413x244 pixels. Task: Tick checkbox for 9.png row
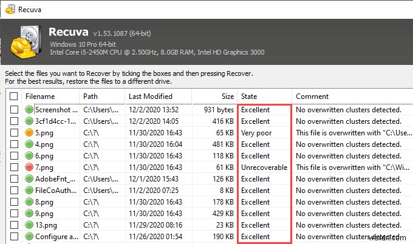coord(14,214)
